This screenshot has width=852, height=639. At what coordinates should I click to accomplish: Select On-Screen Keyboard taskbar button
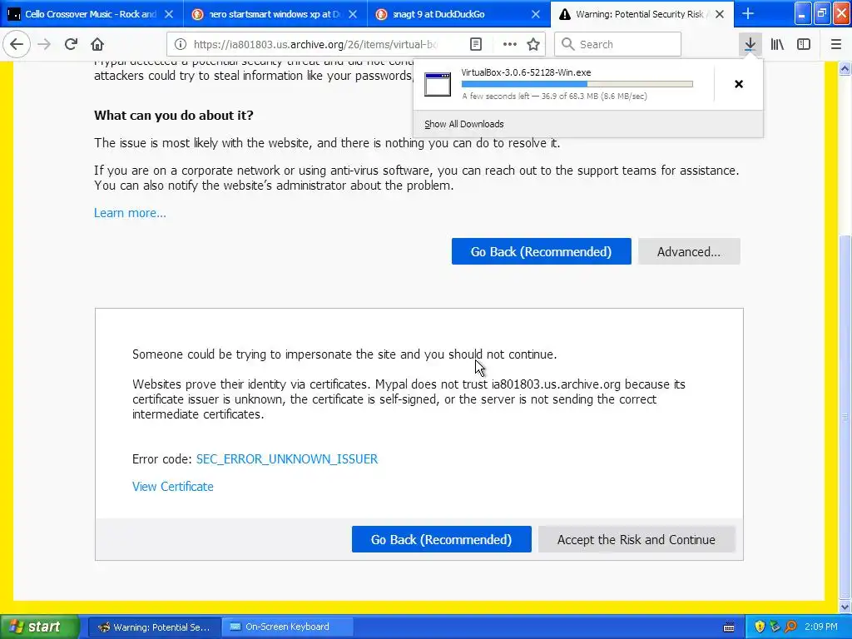point(287,627)
